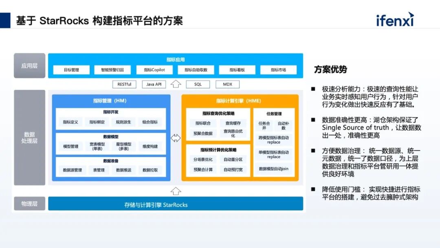Select the 自动预打宽 box
This screenshot has width=440, height=248.
tap(233, 170)
